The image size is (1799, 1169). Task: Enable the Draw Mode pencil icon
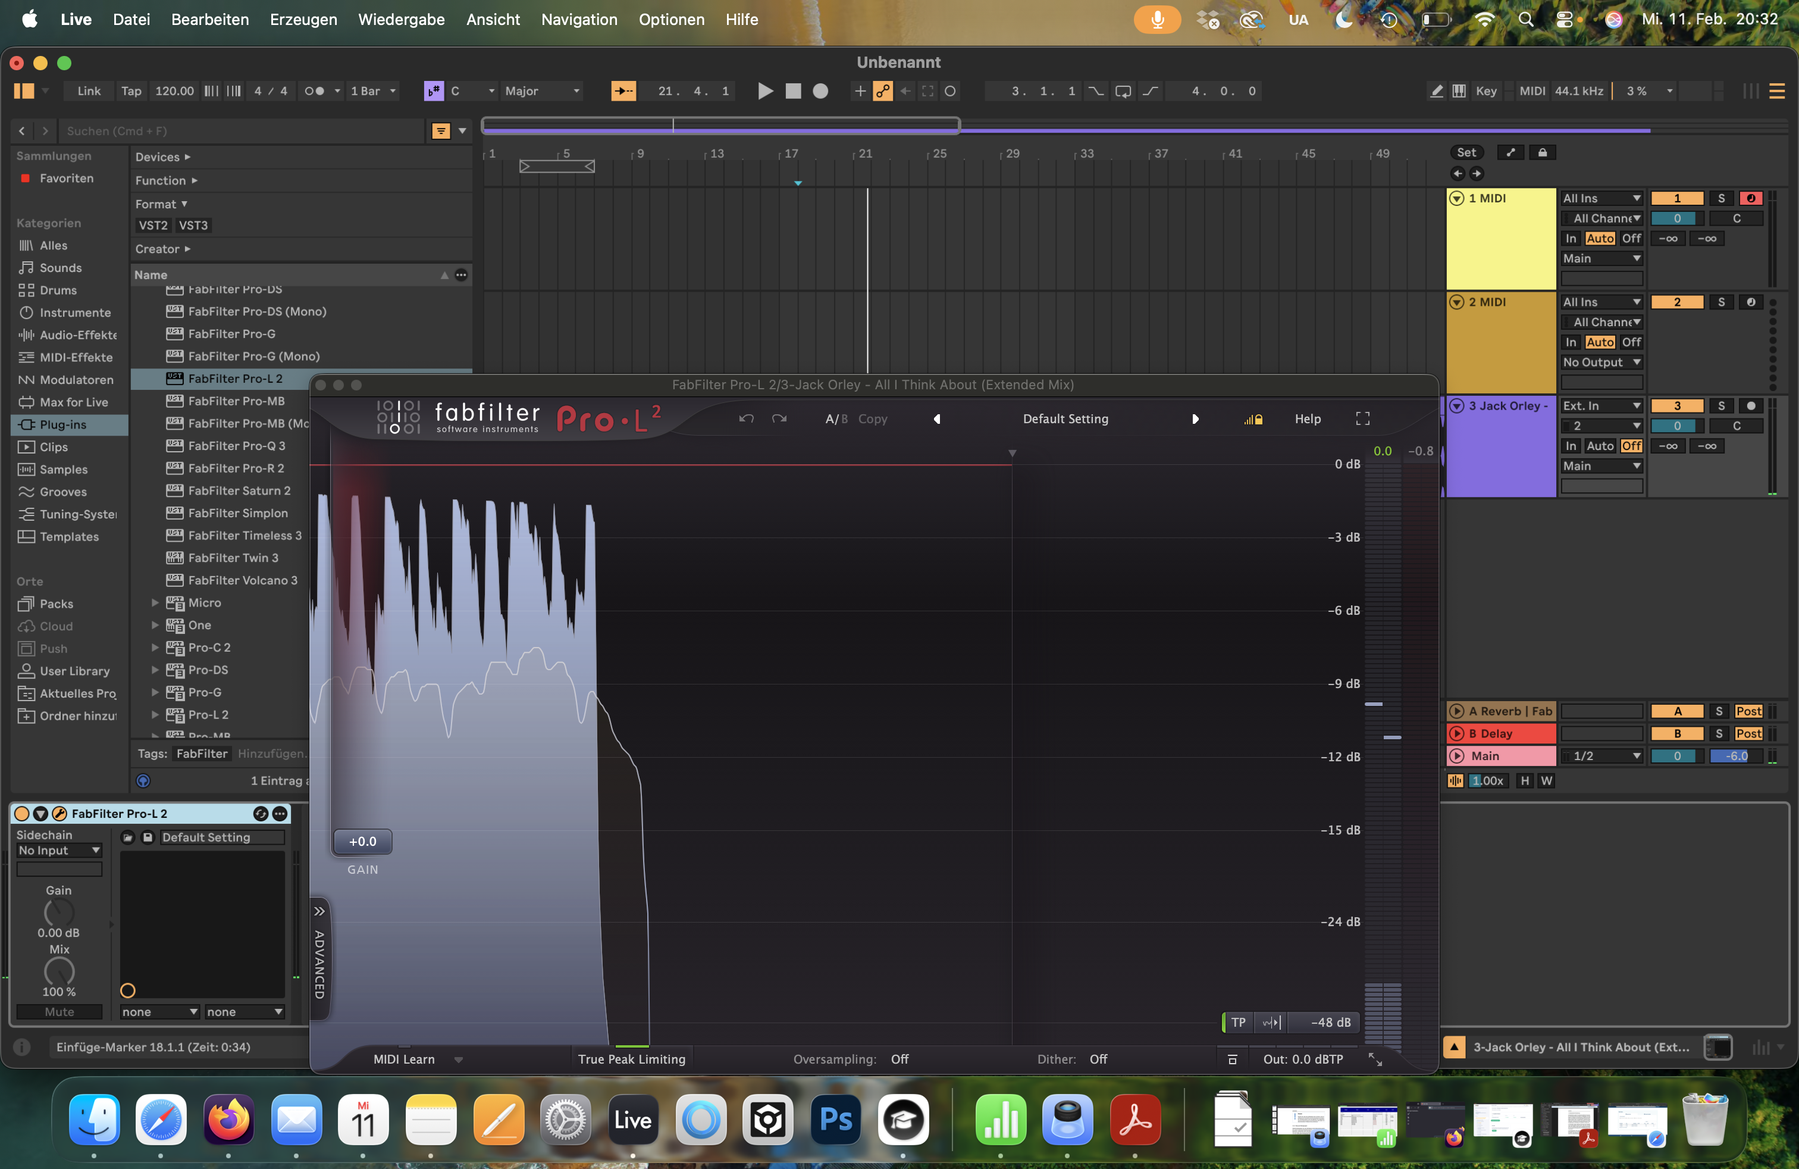tap(1436, 90)
